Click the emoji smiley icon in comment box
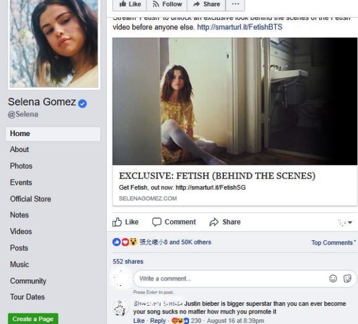The height and width of the screenshot is (324, 358). pyautogui.click(x=333, y=279)
